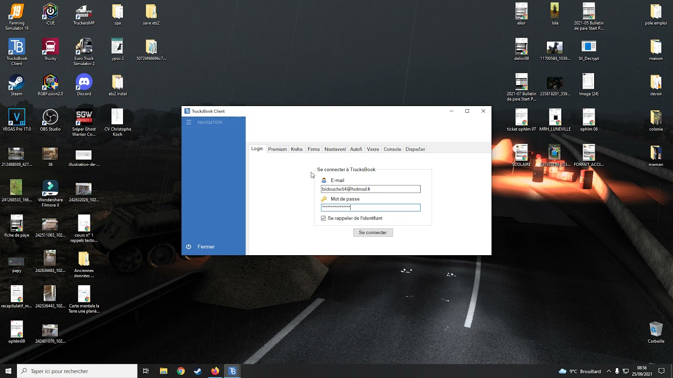Click the Mot de passe field
The width and height of the screenshot is (673, 378).
(371, 207)
